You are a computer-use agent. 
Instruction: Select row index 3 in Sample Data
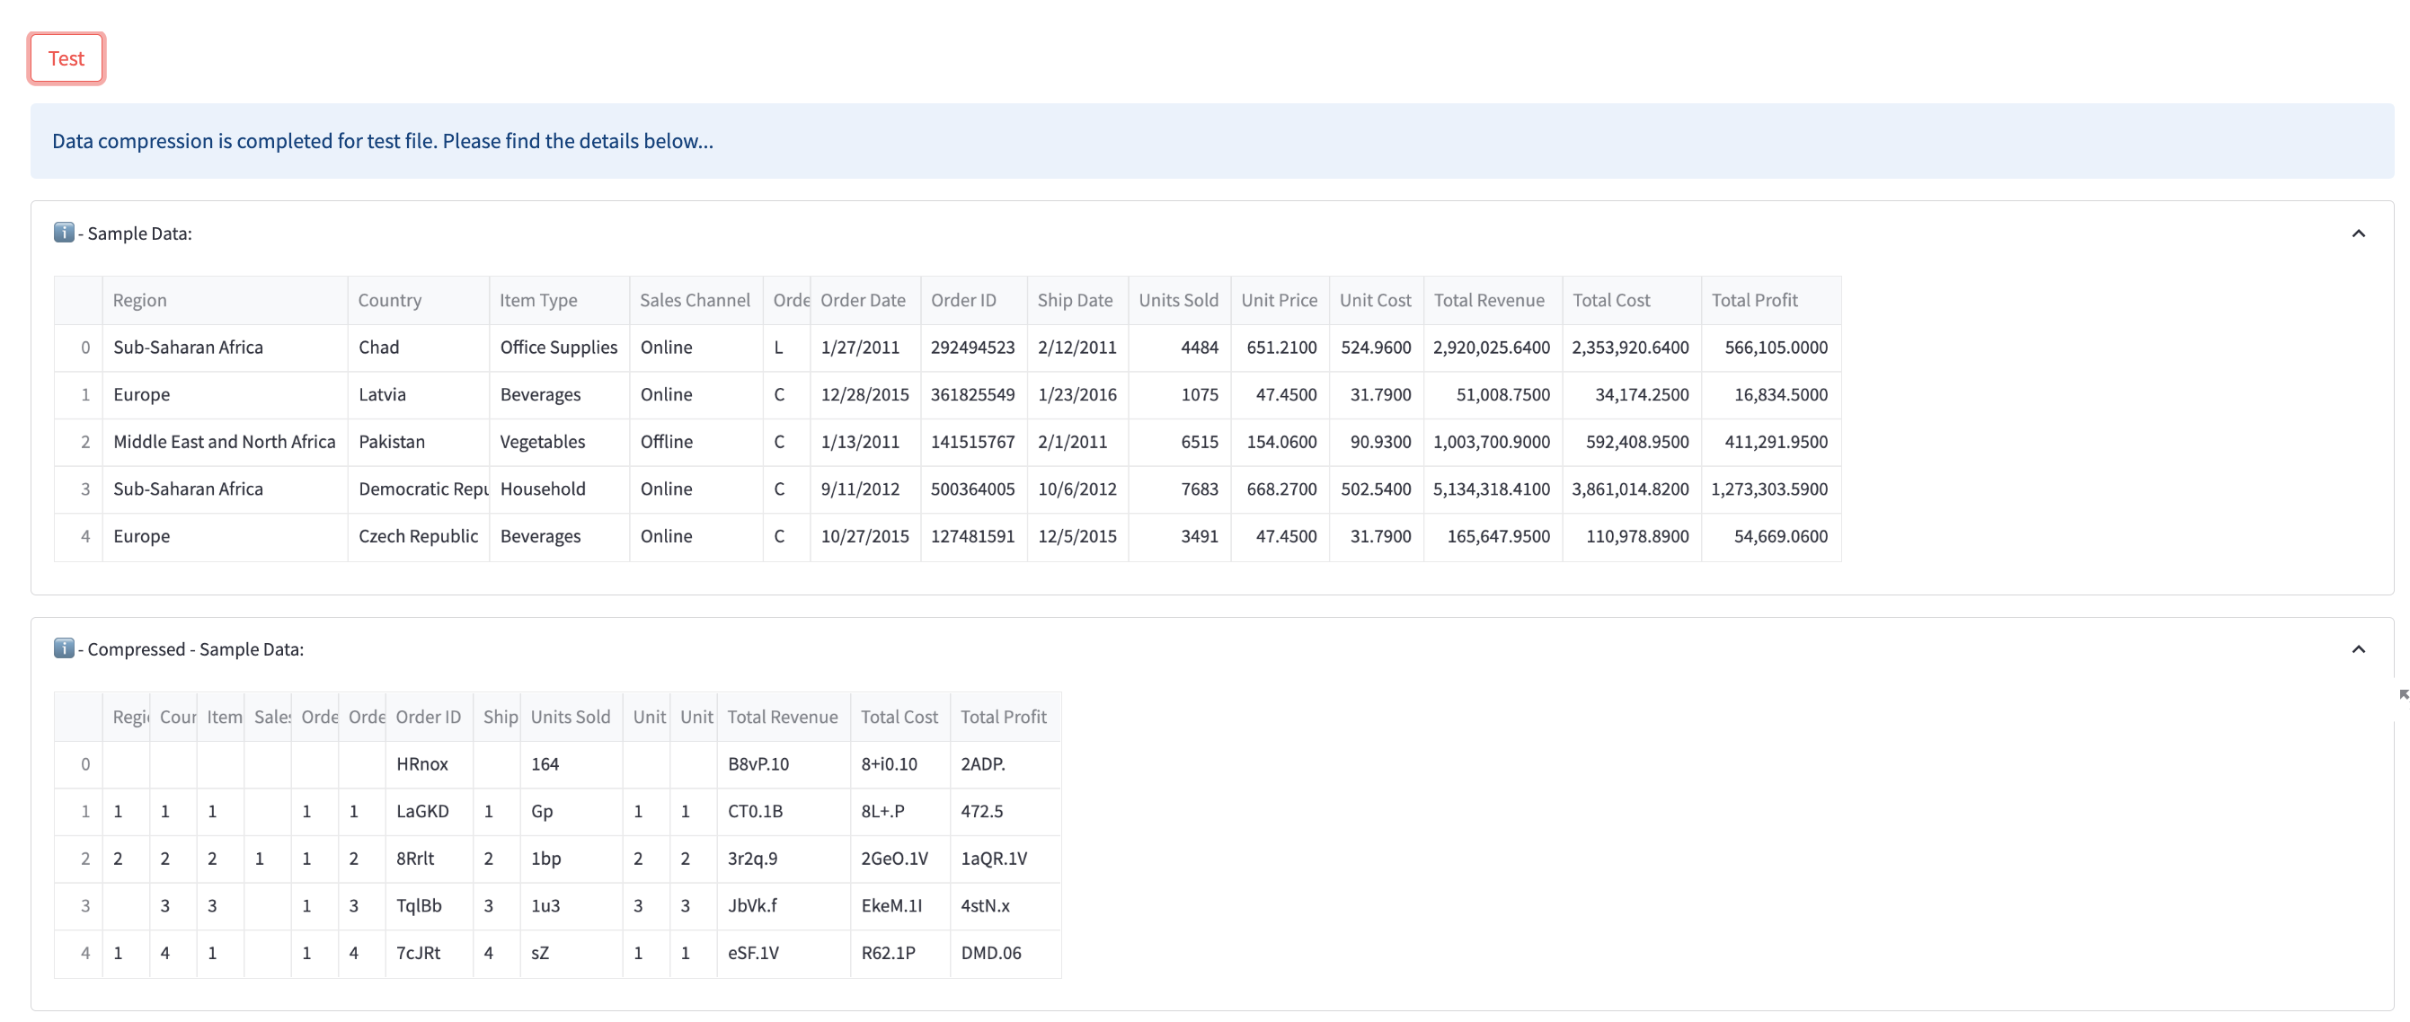point(86,488)
